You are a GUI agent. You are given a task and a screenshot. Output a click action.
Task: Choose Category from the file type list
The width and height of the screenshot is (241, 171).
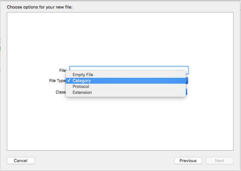click(x=81, y=81)
